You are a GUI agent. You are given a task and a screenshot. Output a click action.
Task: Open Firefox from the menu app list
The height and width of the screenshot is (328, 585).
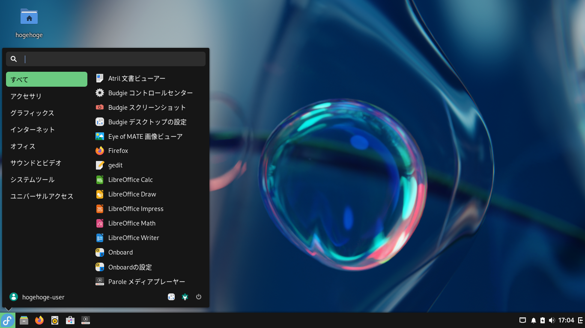pos(149,151)
